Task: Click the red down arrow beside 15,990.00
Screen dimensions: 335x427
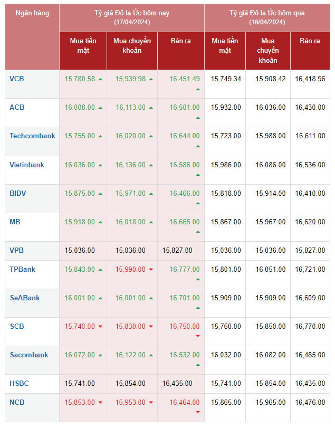Action: [151, 270]
